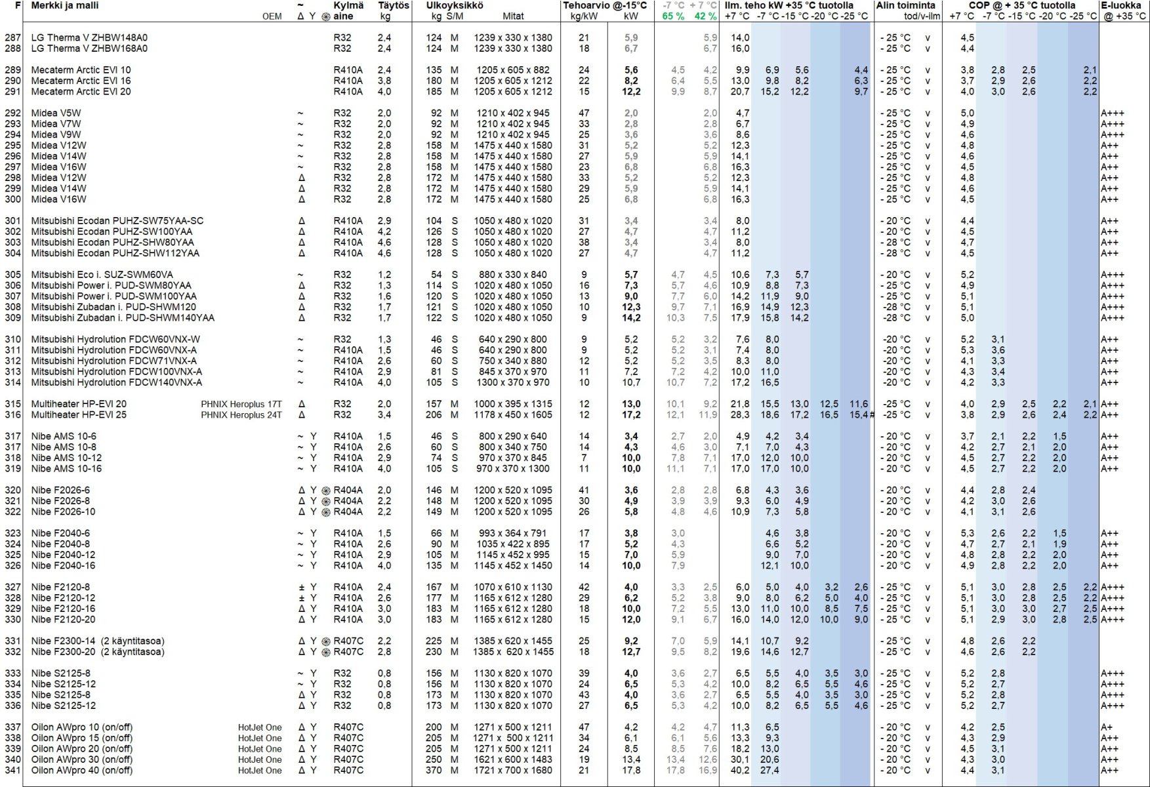Screen dimensions: 1150x787
Task: Click the fan icon in the Nibe F2300-20 row
Action: click(x=326, y=652)
